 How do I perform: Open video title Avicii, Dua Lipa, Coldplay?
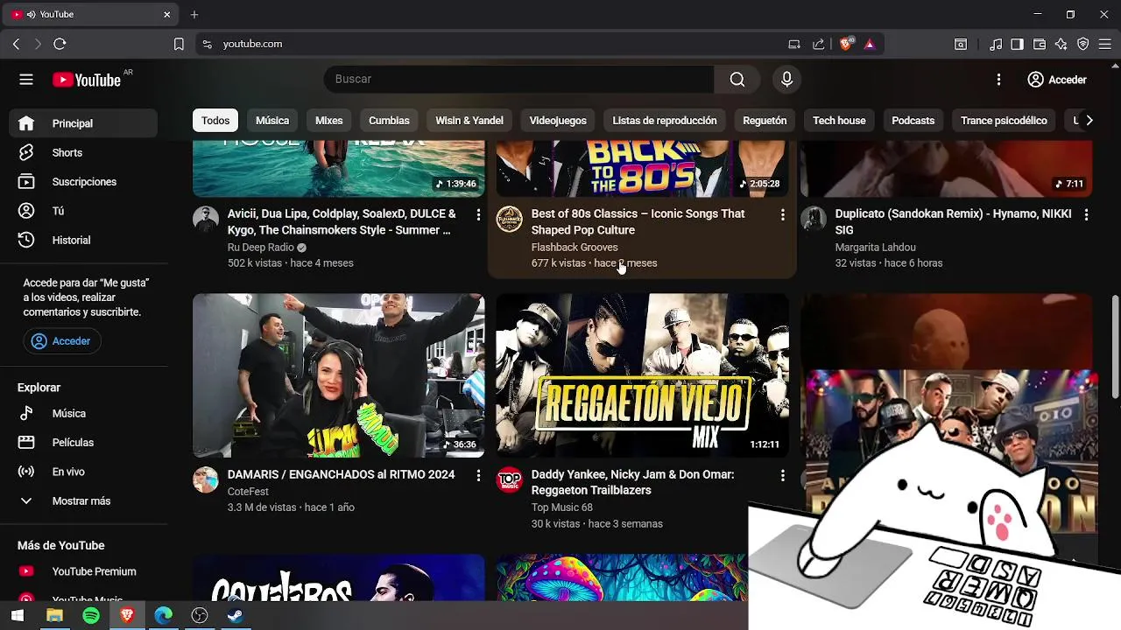(342, 221)
